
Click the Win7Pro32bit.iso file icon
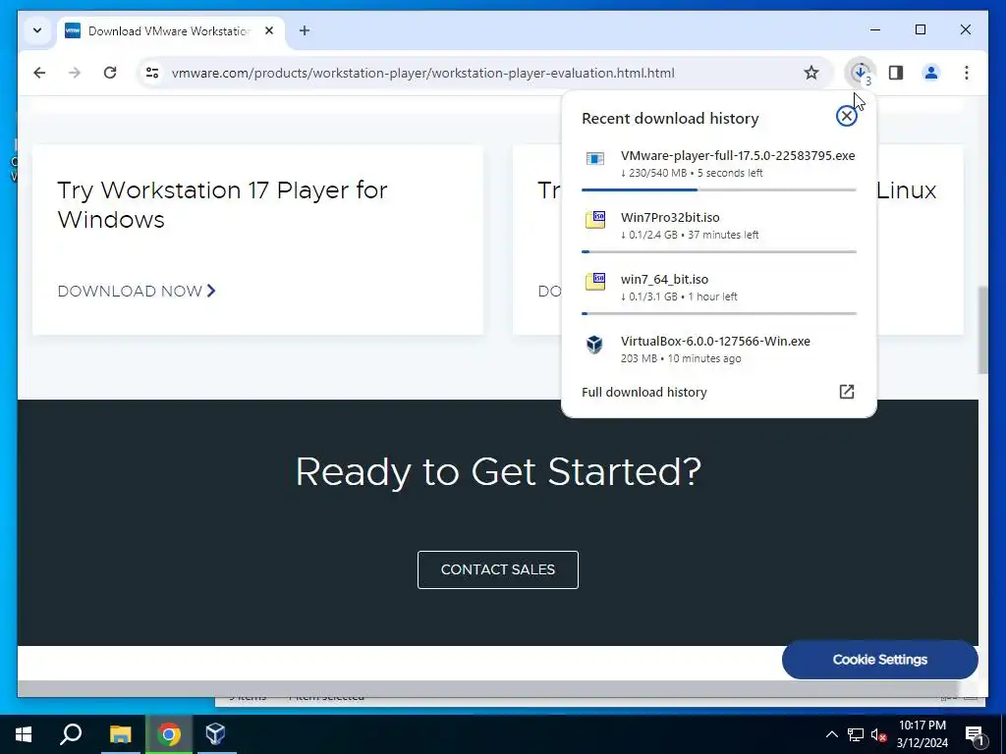594,220
